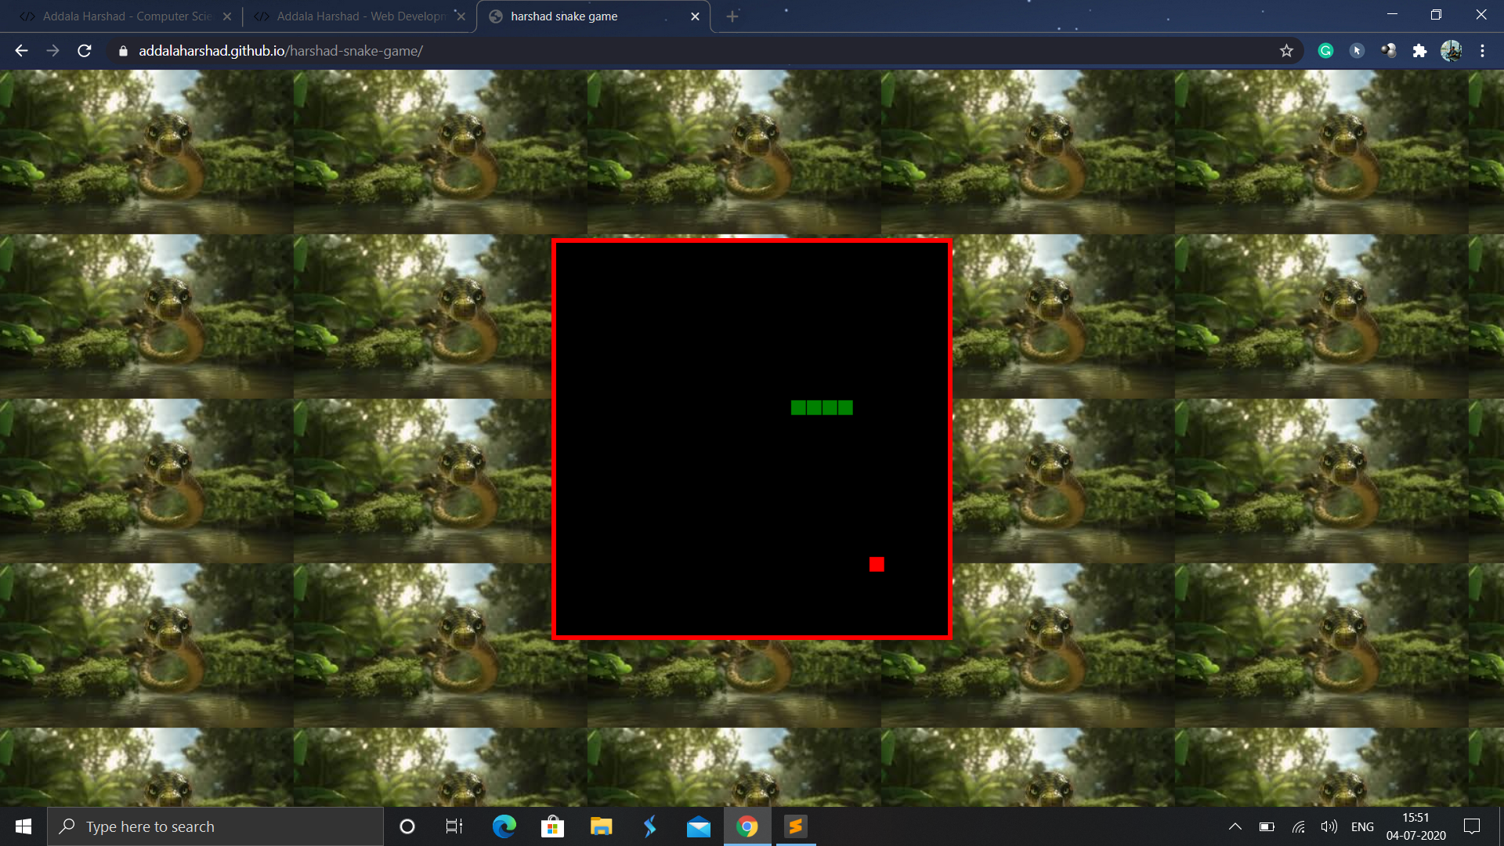
Task: Reload the snake game page
Action: (85, 51)
